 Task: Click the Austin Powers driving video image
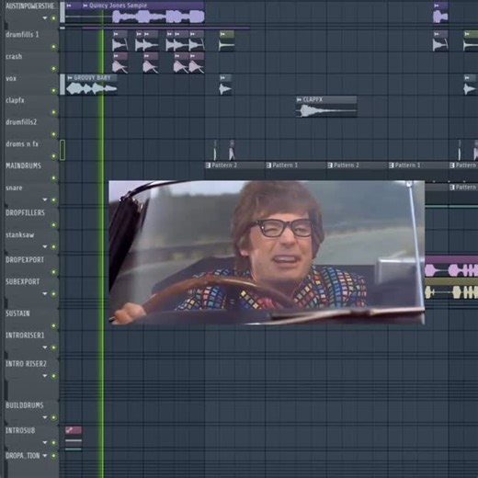pos(267,252)
